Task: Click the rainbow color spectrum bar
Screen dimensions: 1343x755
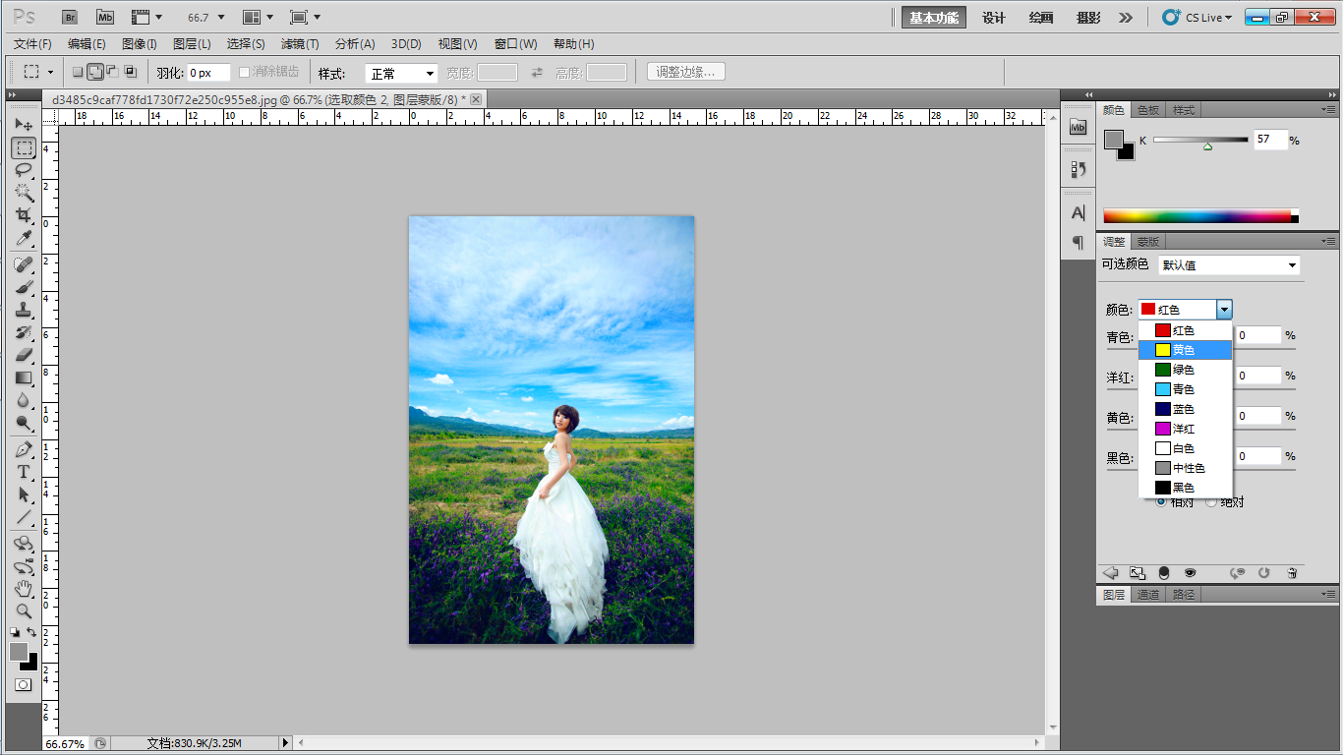Action: pyautogui.click(x=1197, y=216)
